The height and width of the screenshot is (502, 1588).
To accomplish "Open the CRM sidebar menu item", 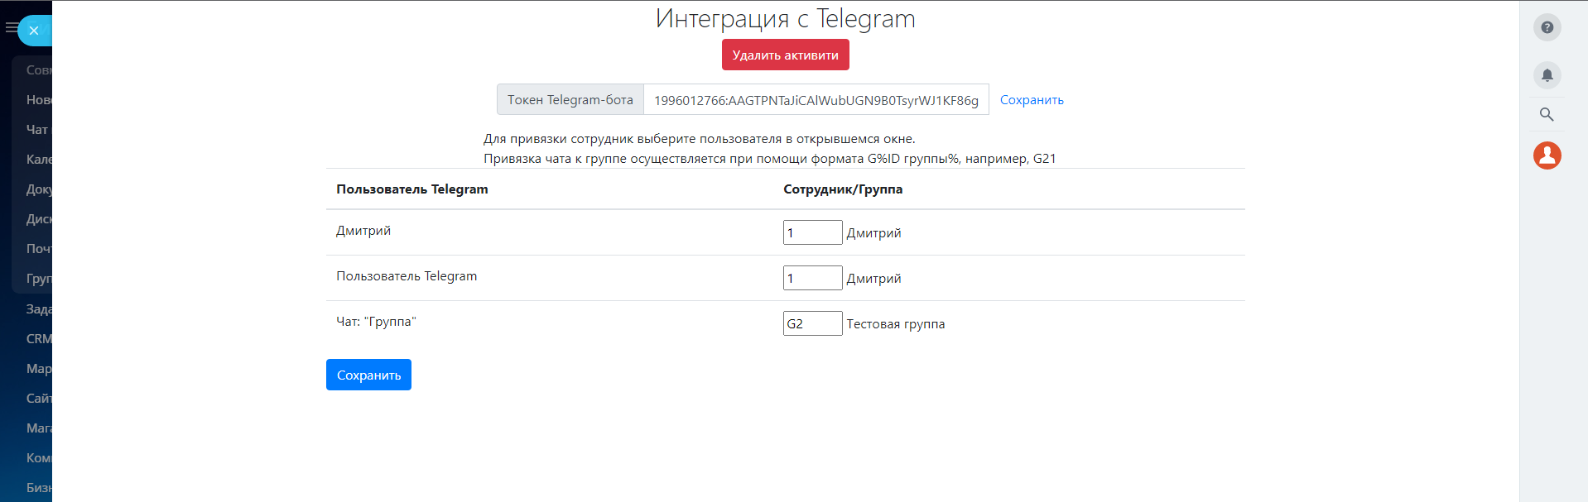I will (38, 339).
